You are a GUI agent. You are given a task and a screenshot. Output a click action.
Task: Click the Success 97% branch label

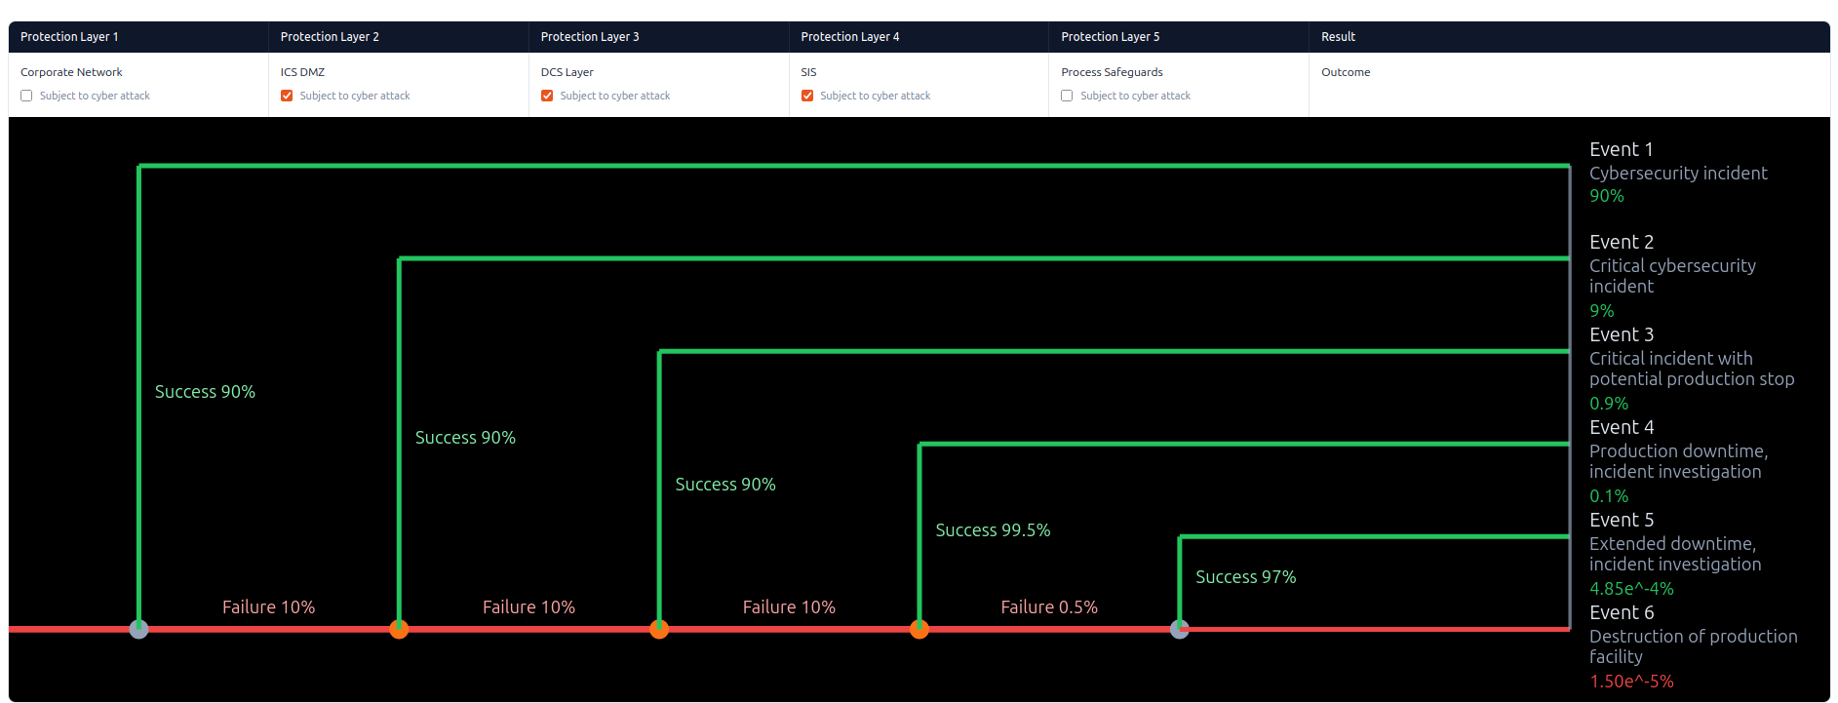pos(1245,577)
